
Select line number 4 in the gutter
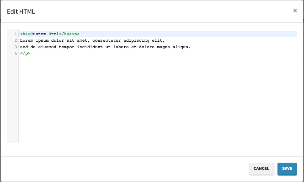click(16, 53)
